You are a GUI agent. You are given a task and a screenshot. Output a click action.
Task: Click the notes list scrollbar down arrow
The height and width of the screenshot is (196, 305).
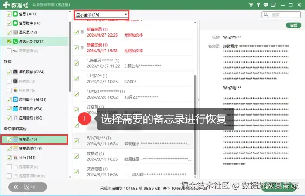coord(195,177)
